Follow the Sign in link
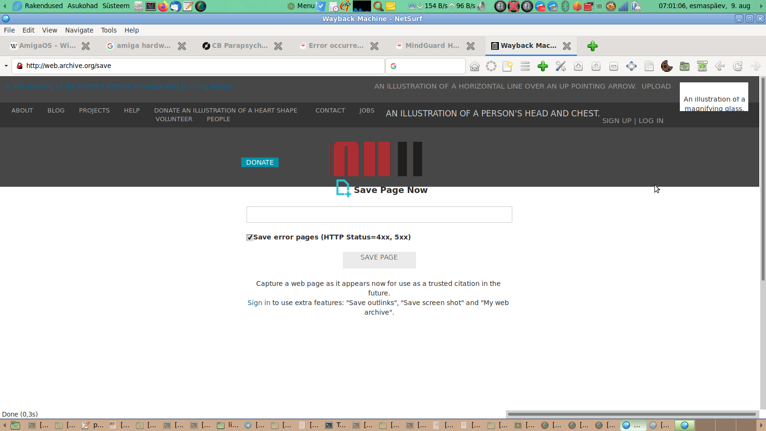 (x=259, y=303)
